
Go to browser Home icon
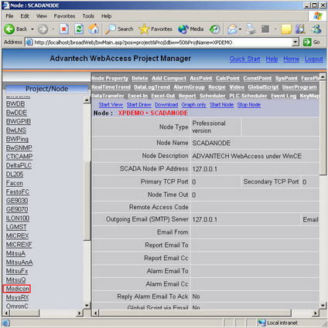pos(94,29)
